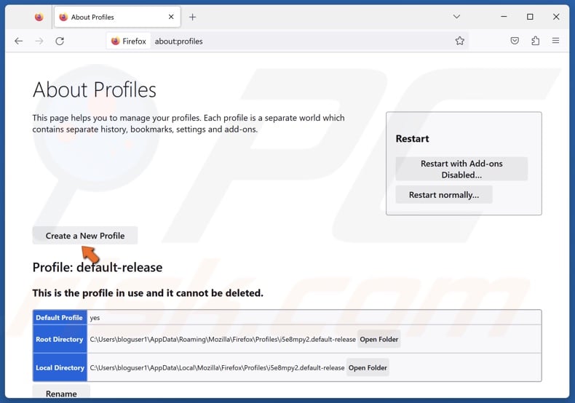Click the 'Root Directory' row header

pyautogui.click(x=60, y=339)
